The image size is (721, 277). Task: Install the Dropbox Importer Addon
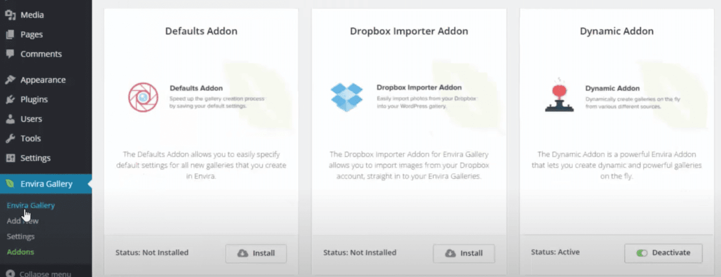(463, 253)
